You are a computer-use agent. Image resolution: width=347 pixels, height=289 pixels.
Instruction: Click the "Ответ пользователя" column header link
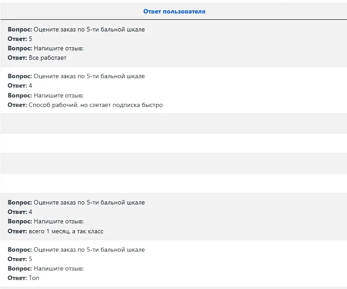click(174, 12)
